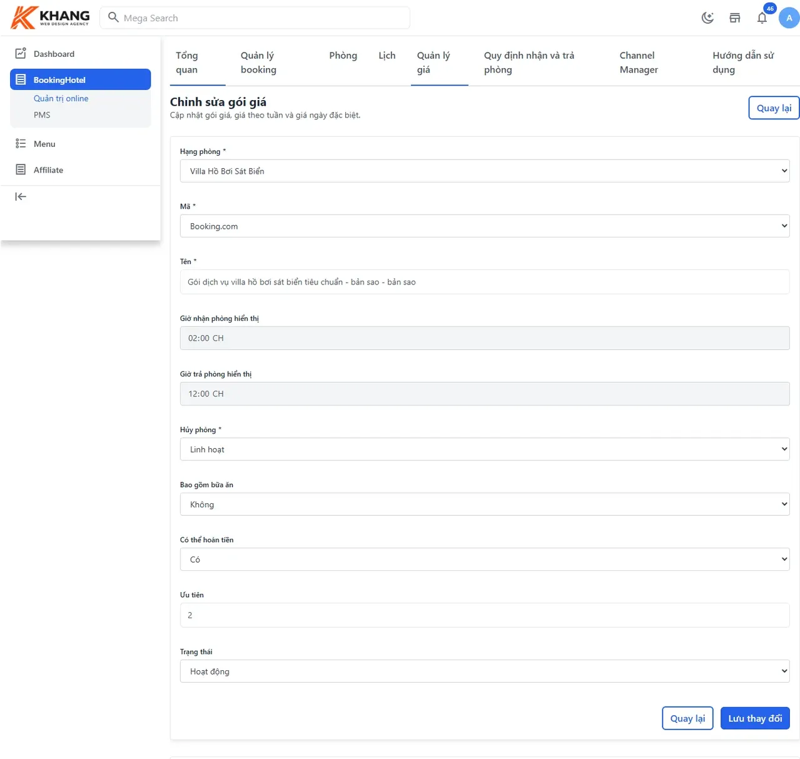Viewport: 800px width, 759px height.
Task: Expand the Có thể hoàn tiền dropdown
Action: click(x=485, y=559)
